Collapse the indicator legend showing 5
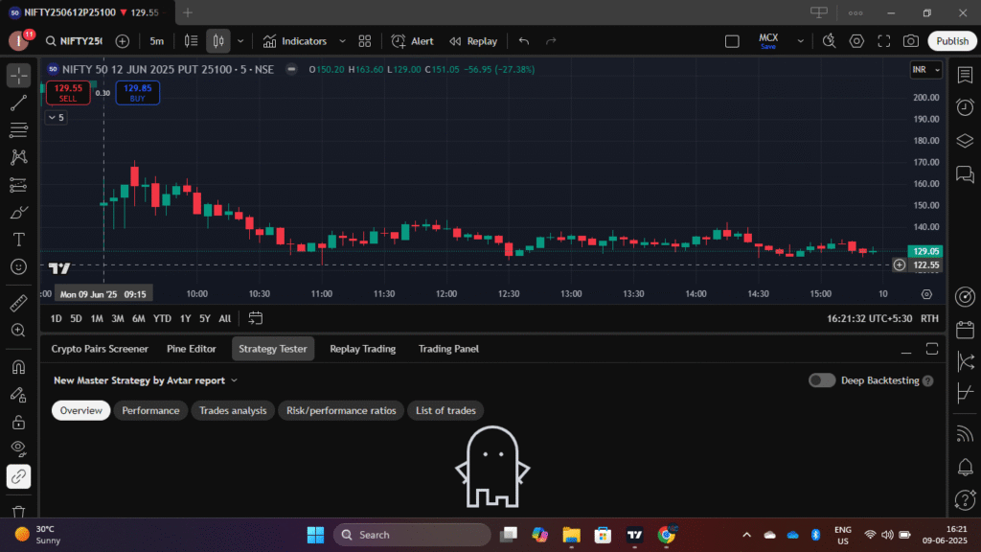This screenshot has width=981, height=552. pos(57,118)
